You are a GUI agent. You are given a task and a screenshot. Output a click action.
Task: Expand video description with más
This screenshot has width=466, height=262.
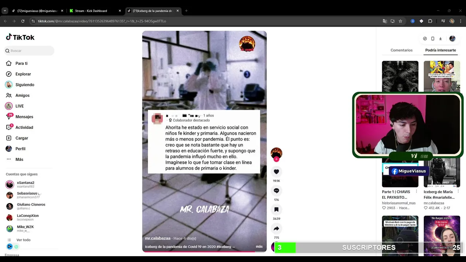pyautogui.click(x=259, y=246)
